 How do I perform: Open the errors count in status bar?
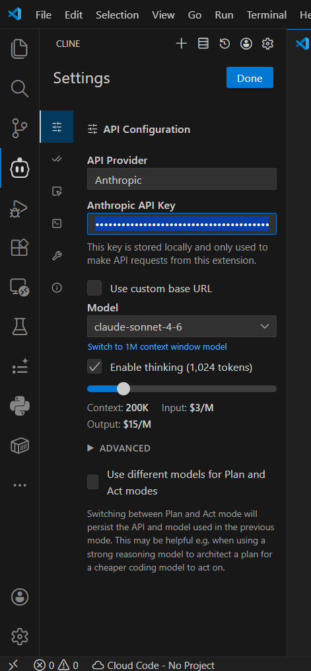point(44,665)
